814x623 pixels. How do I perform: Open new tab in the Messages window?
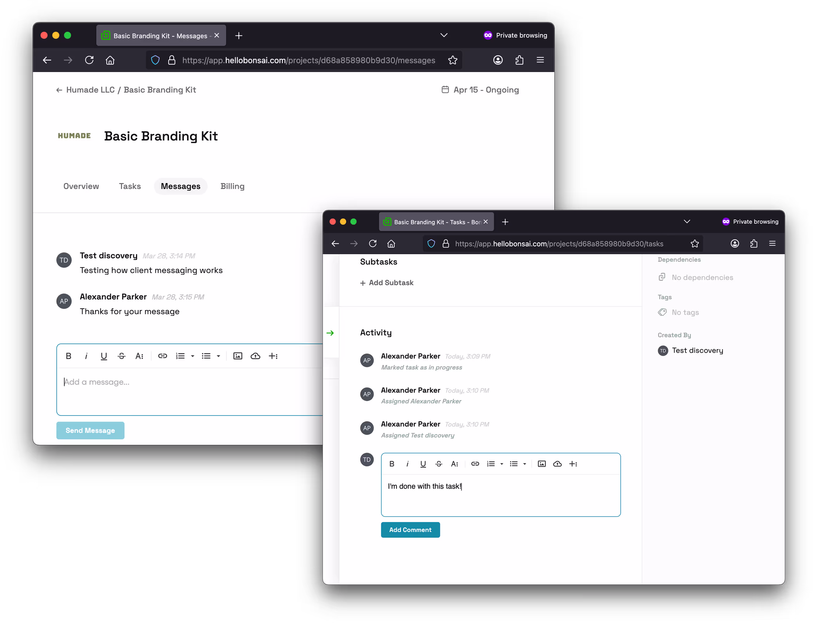(239, 36)
